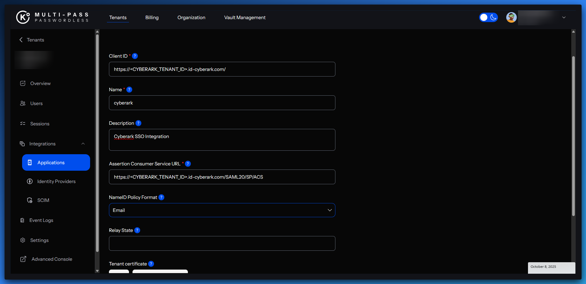The height and width of the screenshot is (284, 586).
Task: Click into the Relay State input field
Action: tap(222, 243)
